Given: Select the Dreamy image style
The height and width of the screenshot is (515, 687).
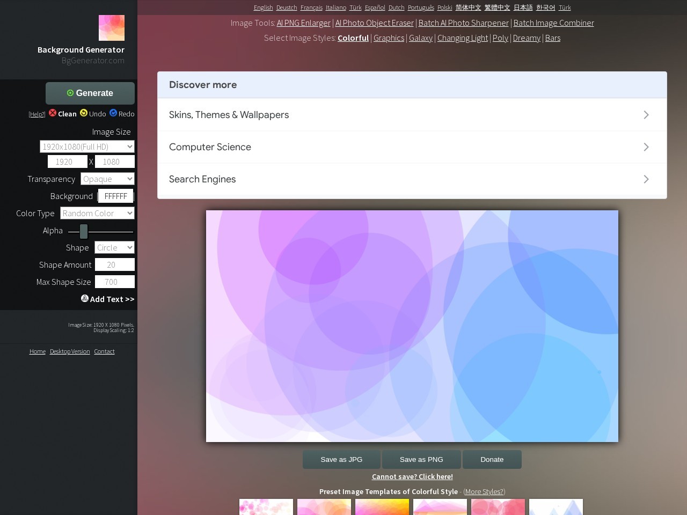Looking at the screenshot, I should point(527,38).
